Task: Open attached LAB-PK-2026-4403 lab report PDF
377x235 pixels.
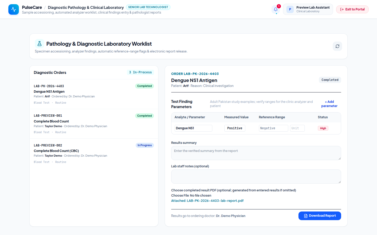Action: coord(207,201)
